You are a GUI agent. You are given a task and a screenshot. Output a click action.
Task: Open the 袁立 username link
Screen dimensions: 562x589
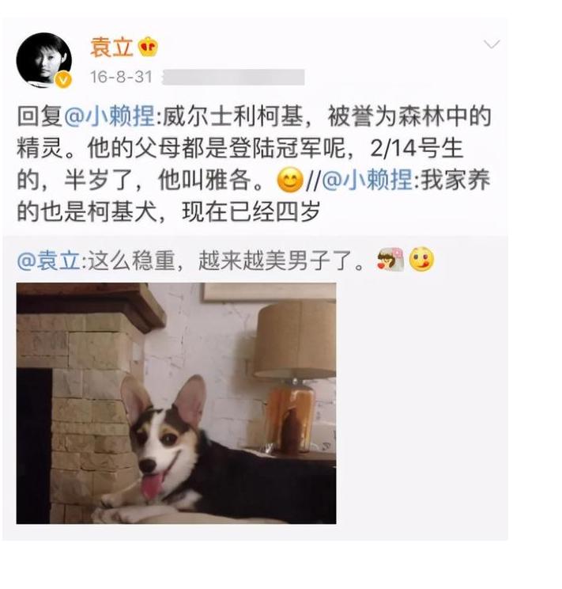tap(111, 47)
